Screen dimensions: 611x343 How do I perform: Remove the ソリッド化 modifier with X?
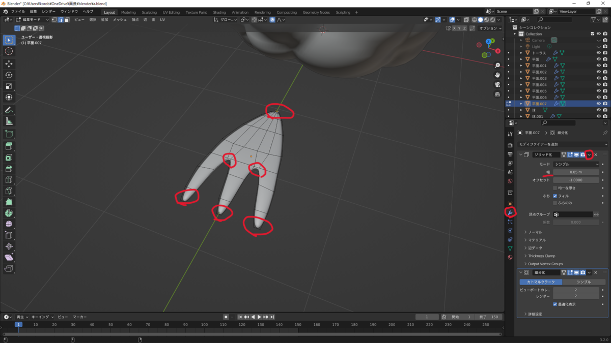(x=596, y=154)
